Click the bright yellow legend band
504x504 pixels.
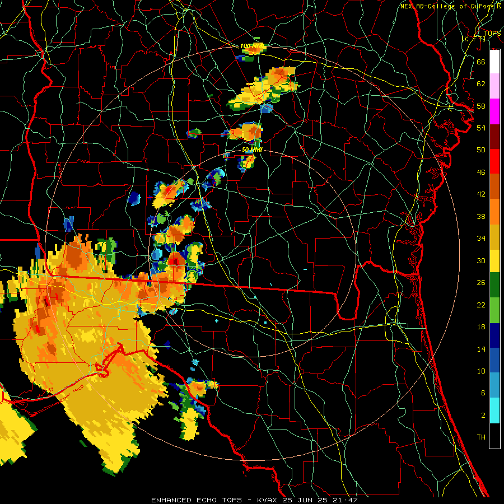494,261
